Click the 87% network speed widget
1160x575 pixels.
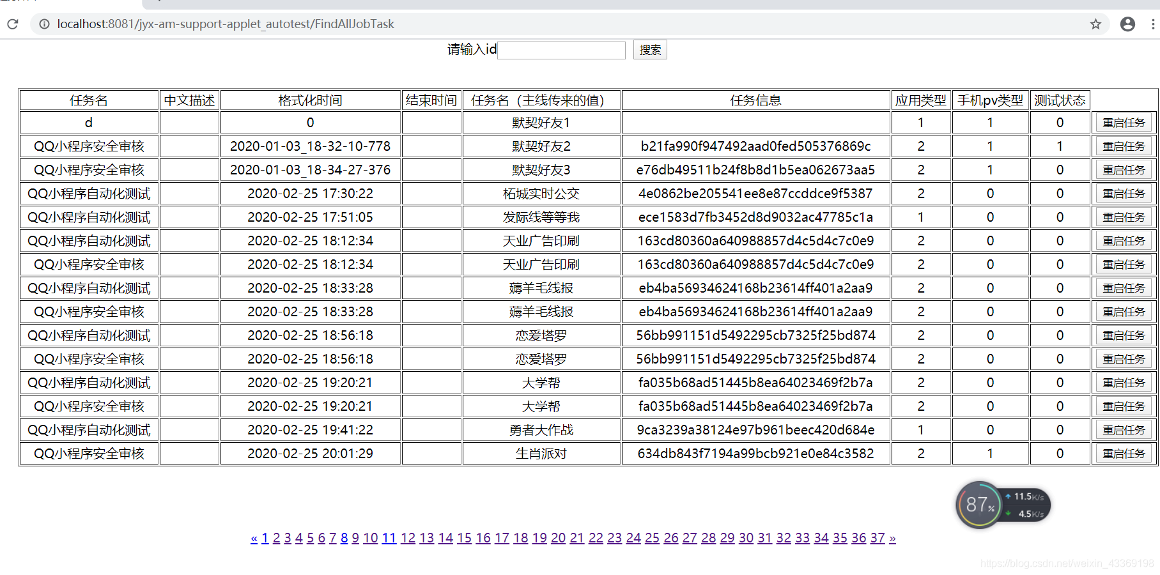[1003, 505]
